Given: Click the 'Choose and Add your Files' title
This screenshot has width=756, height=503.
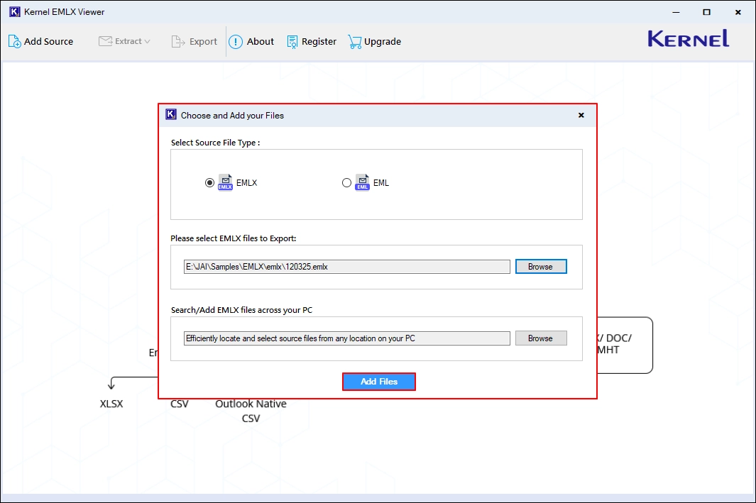Looking at the screenshot, I should [232, 115].
